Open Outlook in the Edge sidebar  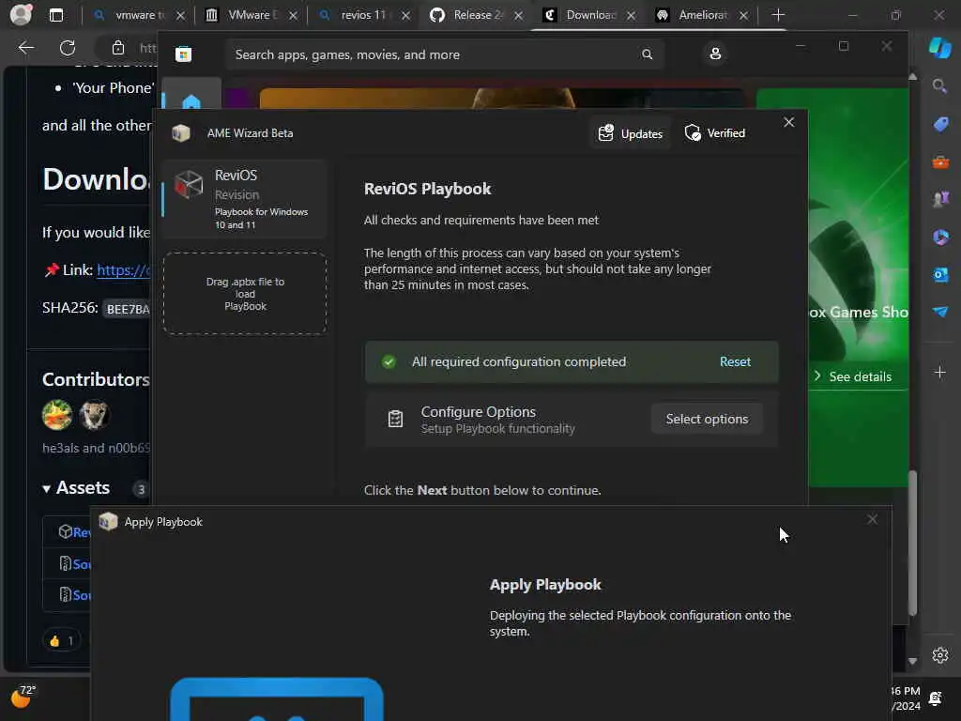pyautogui.click(x=940, y=274)
